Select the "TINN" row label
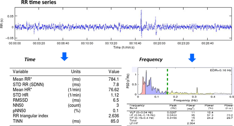 (18, 121)
